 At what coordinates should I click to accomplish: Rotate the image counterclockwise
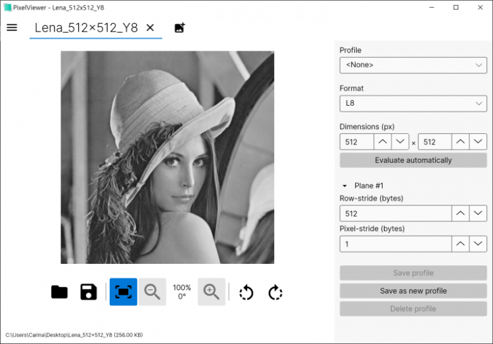pyautogui.click(x=246, y=292)
